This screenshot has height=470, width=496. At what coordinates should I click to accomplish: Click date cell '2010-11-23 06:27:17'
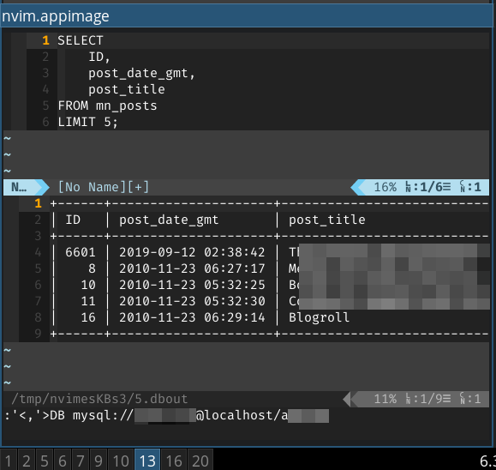tap(192, 268)
